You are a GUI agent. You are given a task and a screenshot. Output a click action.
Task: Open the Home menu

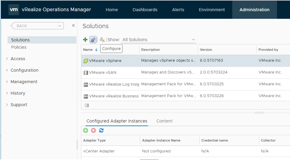coord(112,10)
